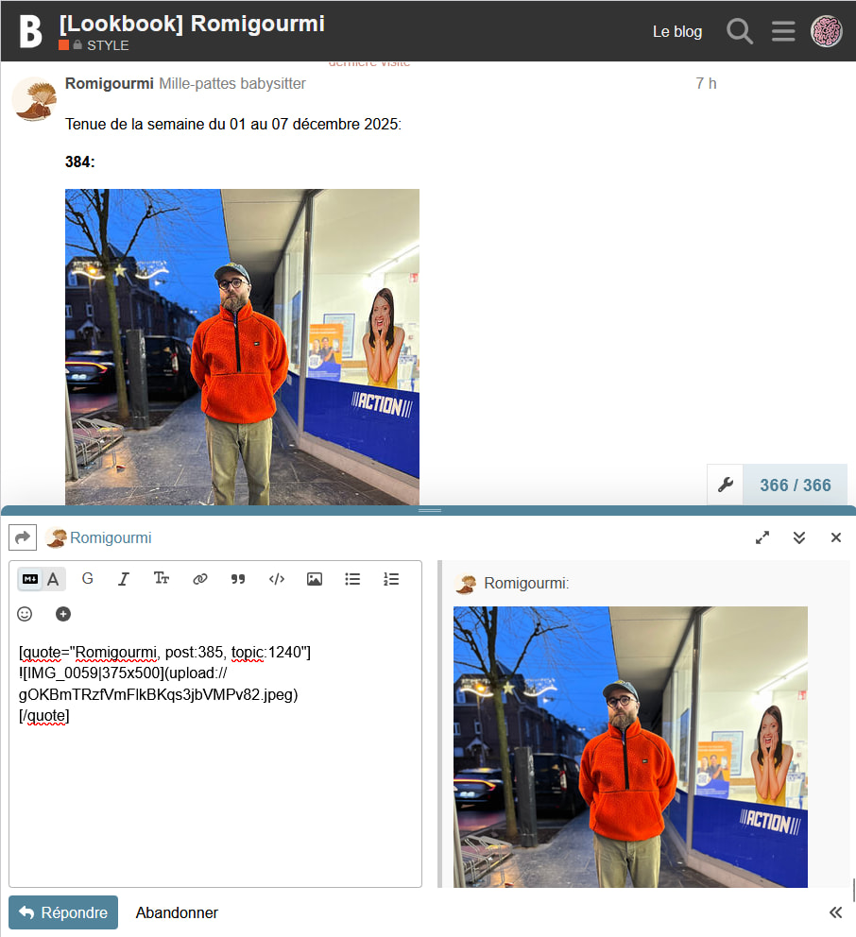Viewport: 856px width, 937px height.
Task: Insert a hyperlink via link icon
Action: pos(200,579)
